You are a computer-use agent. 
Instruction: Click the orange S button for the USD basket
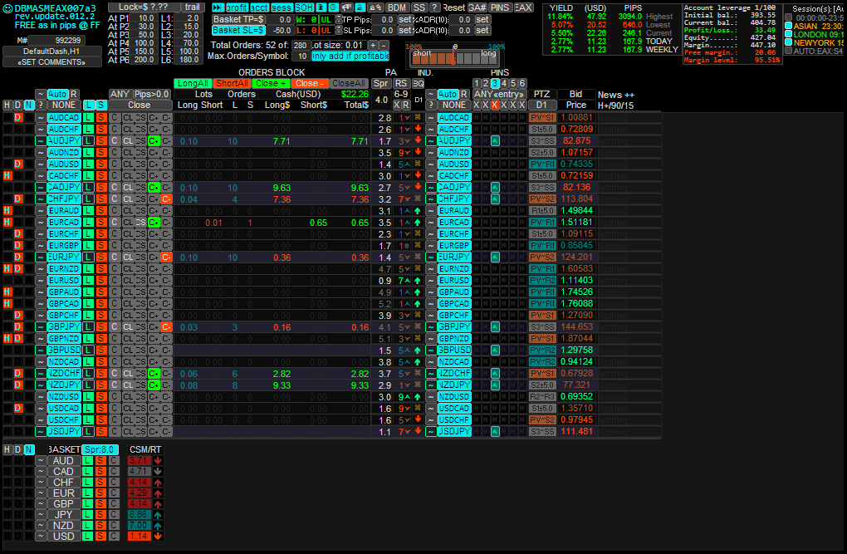(100, 537)
